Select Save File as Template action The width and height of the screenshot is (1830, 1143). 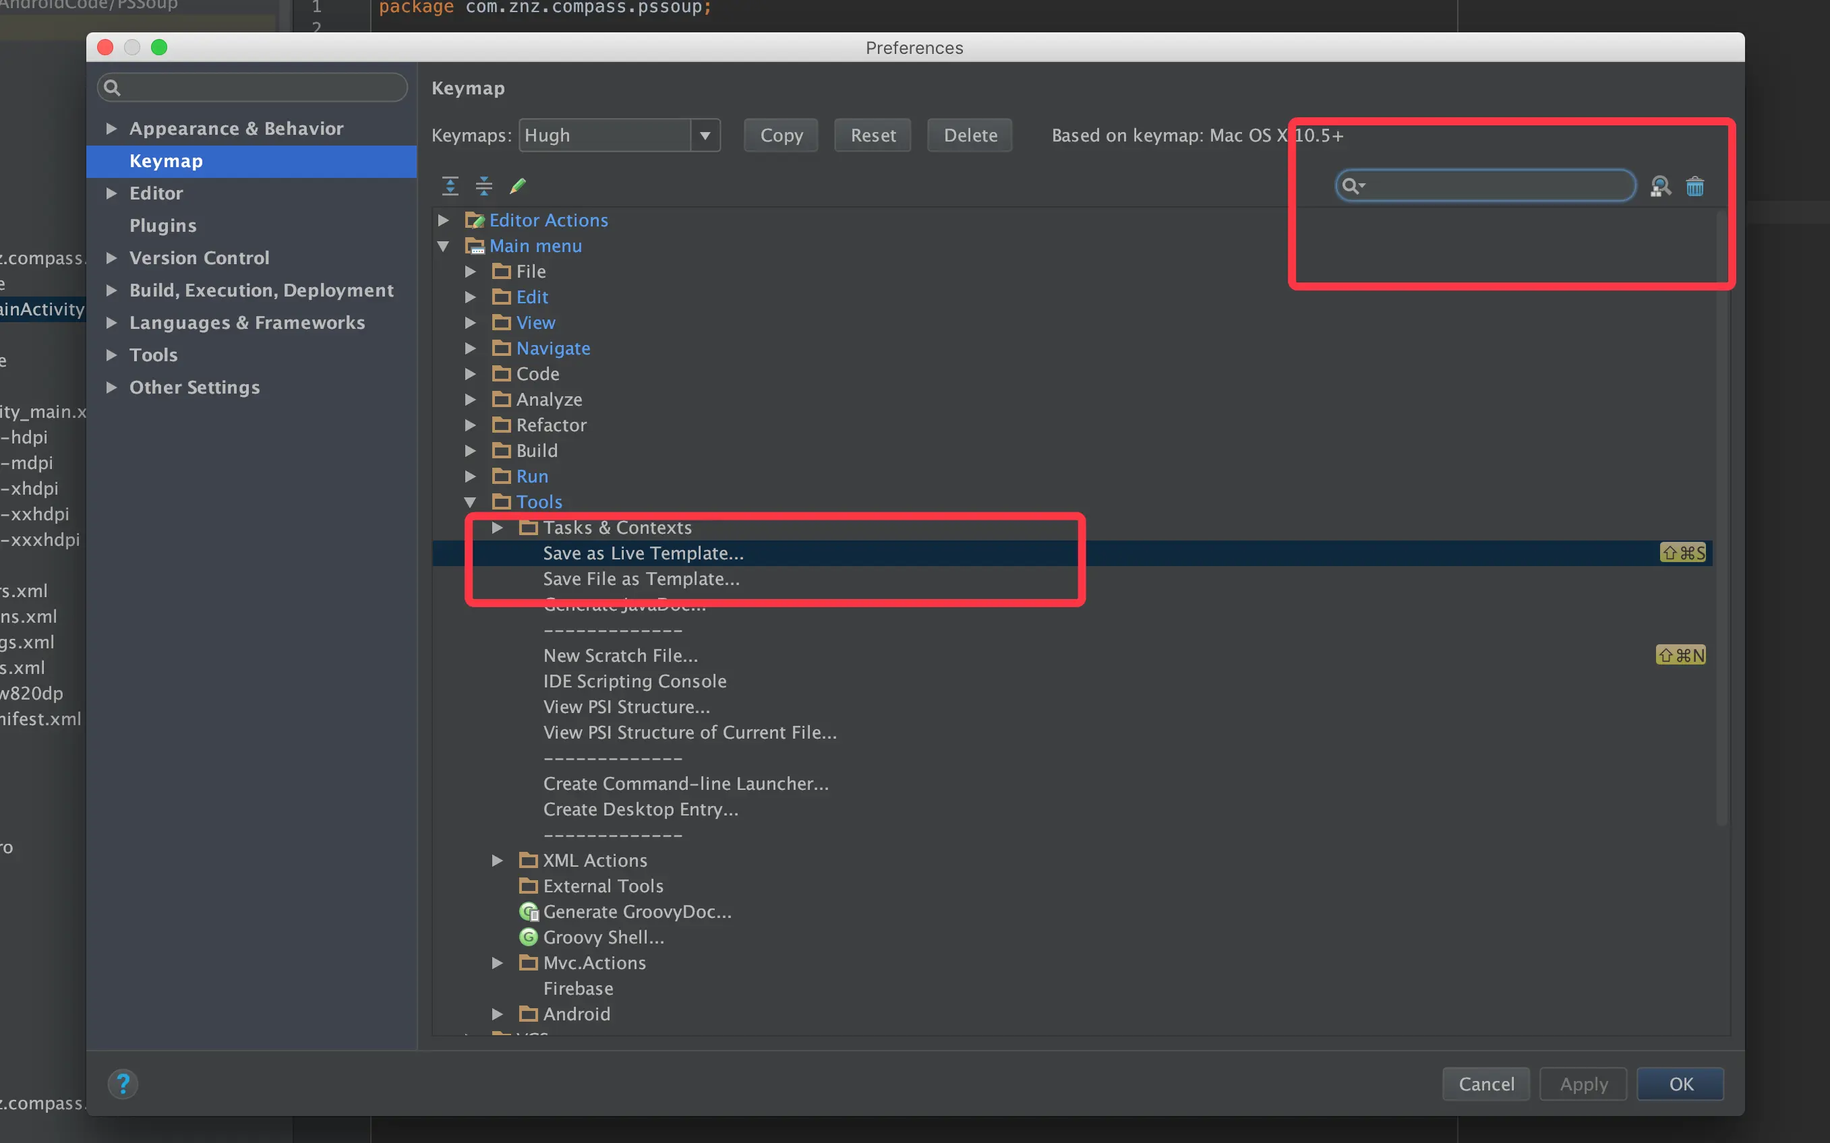tap(641, 579)
